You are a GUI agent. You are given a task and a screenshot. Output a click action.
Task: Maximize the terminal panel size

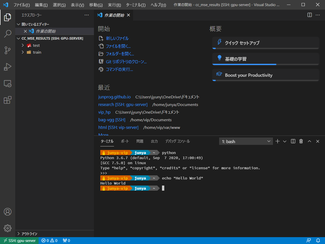tap(309, 141)
